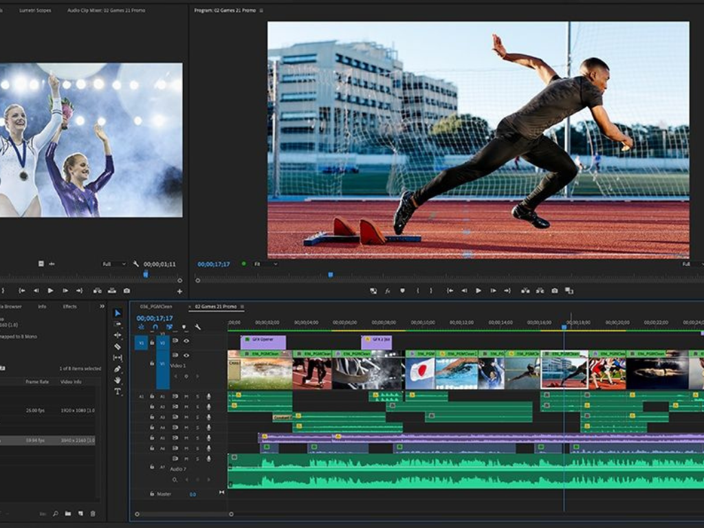Expand hidden panel tabs with double chevron
Image resolution: width=704 pixels, height=528 pixels.
pos(102,307)
